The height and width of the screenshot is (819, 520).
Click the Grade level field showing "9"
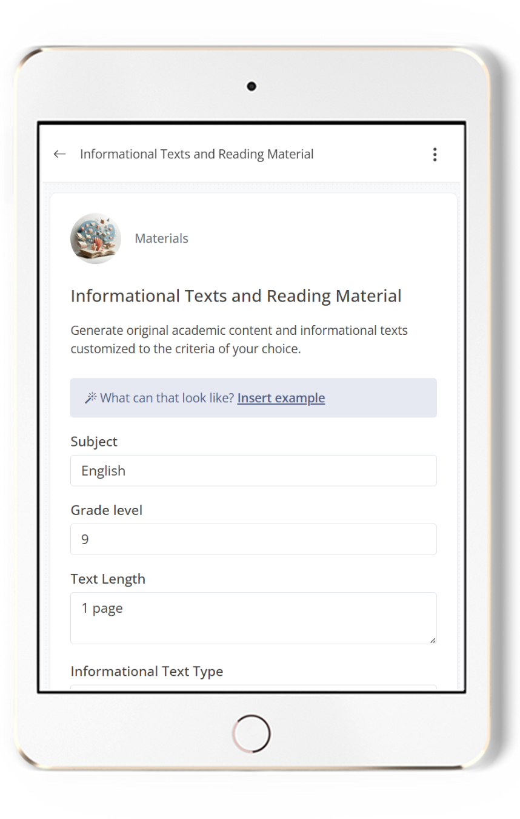[253, 539]
